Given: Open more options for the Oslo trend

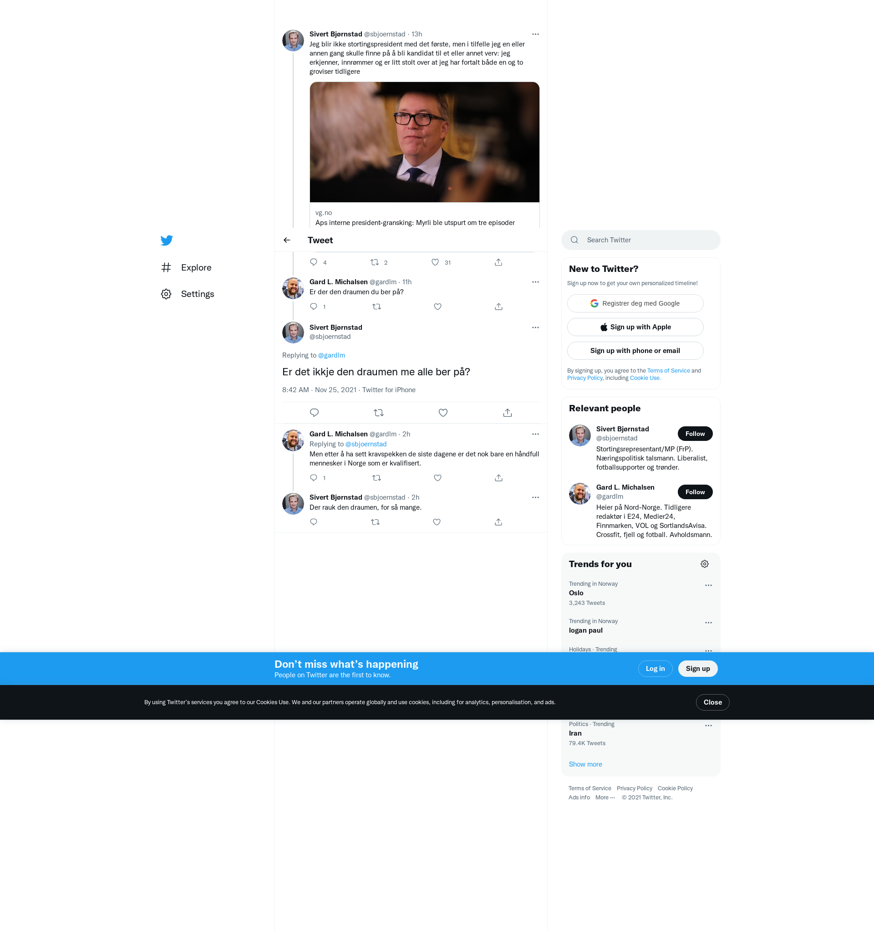Looking at the screenshot, I should [x=708, y=585].
